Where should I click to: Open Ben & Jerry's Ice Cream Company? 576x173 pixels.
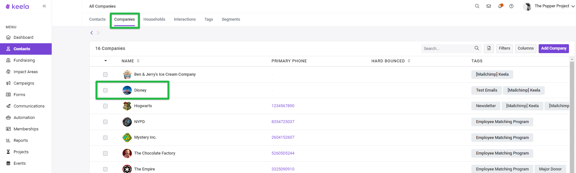(x=165, y=74)
